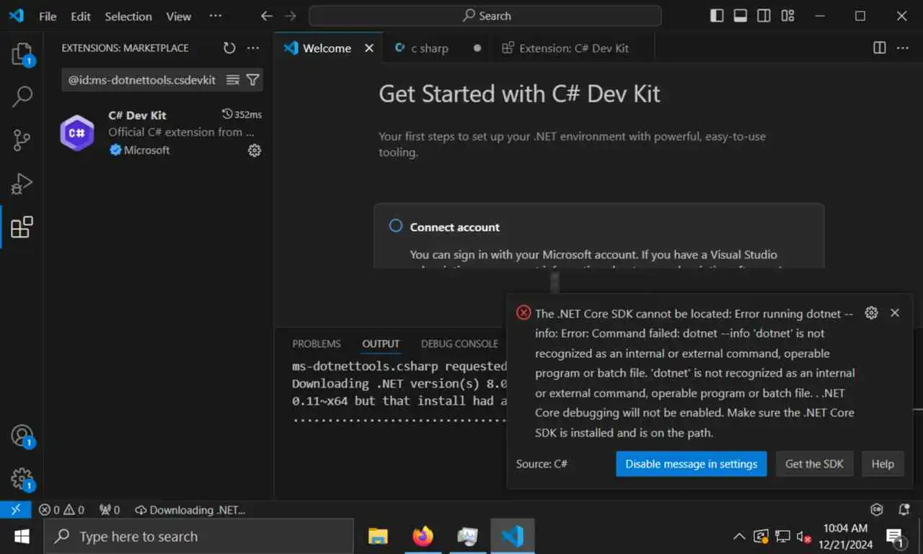Screen dimensions: 923x554
Task: Show errors and warnings in status bar
Action: point(61,510)
